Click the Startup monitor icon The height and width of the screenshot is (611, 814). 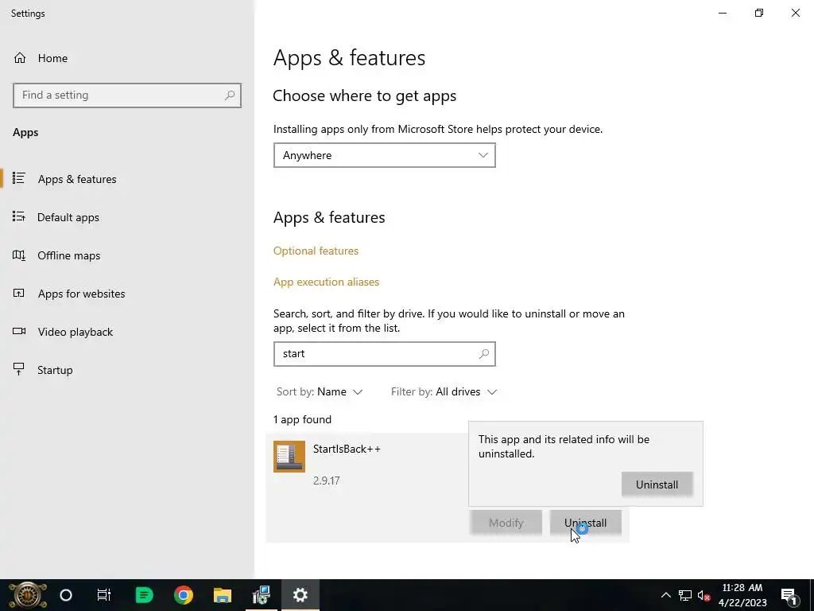point(19,369)
